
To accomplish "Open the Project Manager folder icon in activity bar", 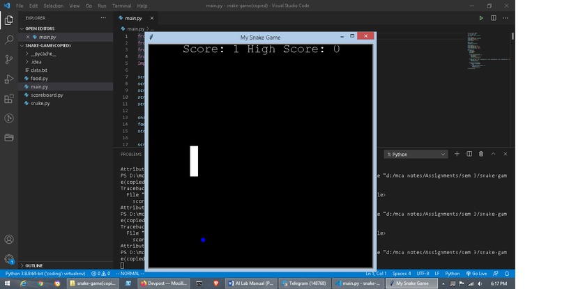I will point(9,137).
